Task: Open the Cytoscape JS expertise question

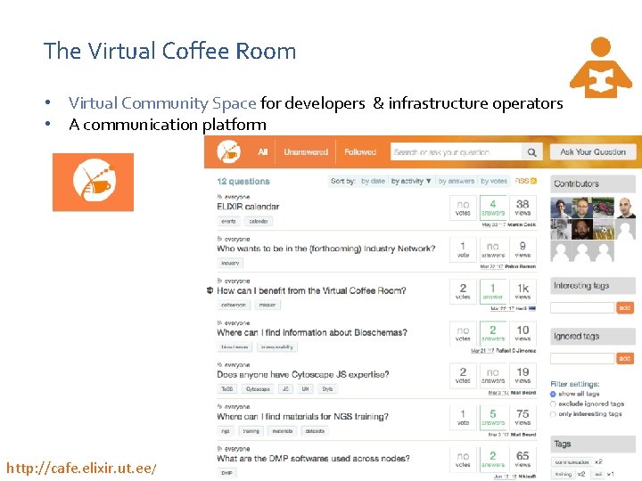Action: pyautogui.click(x=303, y=374)
